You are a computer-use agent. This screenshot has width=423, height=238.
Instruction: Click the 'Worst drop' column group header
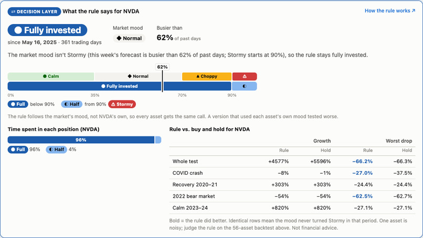pyautogui.click(x=399, y=141)
